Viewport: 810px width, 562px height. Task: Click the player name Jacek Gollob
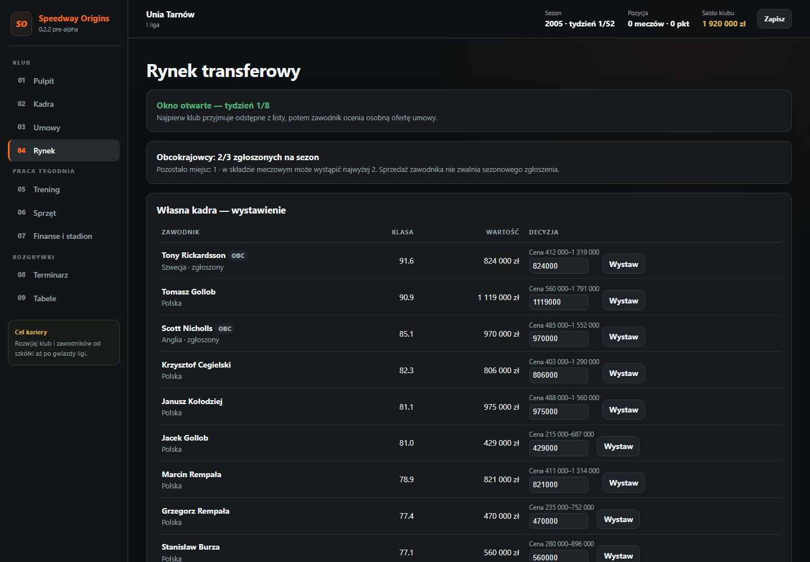[x=184, y=438]
